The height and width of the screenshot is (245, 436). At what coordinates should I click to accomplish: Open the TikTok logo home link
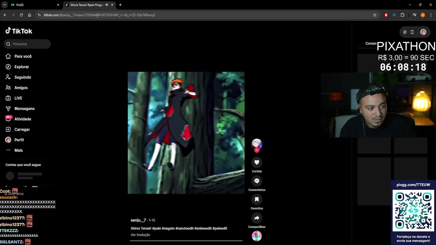click(x=19, y=31)
